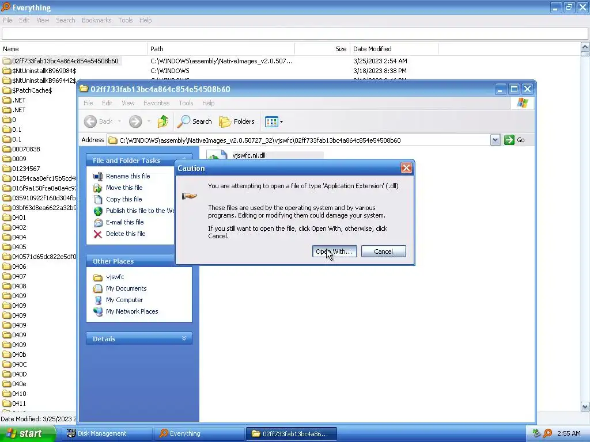The width and height of the screenshot is (590, 442).
Task: Open the Windows Start button
Action: pyautogui.click(x=28, y=433)
